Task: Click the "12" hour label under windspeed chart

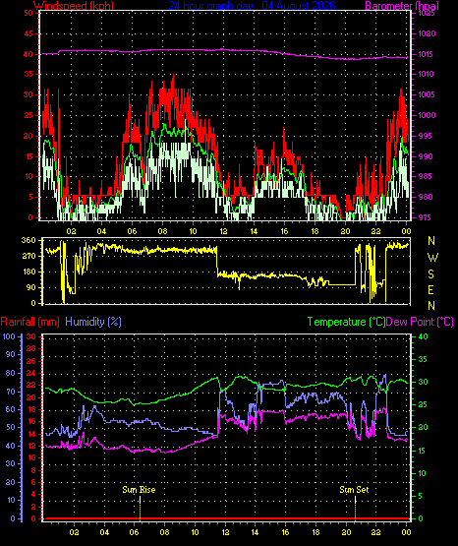Action: click(223, 231)
